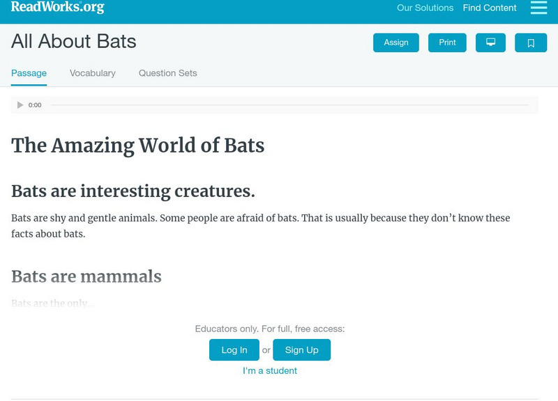The image size is (558, 401).
Task: Click the "The Amazing World of Bats" title
Action: 138,146
